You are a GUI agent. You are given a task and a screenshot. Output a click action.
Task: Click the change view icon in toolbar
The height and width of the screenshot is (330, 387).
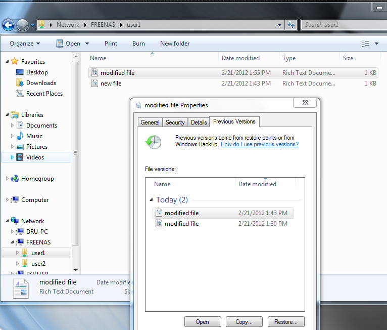(x=366, y=44)
